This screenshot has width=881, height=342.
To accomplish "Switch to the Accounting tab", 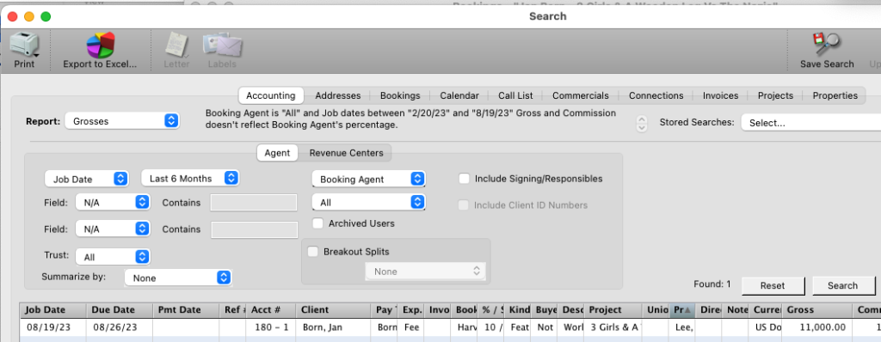I will pos(271,95).
